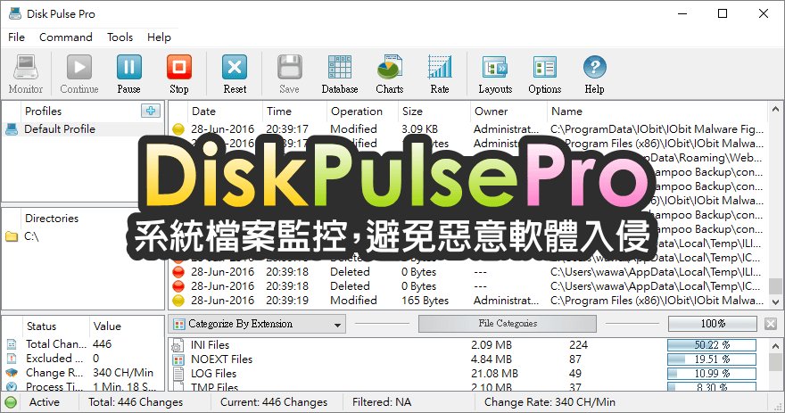Select the LOG Files row
Viewport: 785px width, 413px height.
pos(467,374)
